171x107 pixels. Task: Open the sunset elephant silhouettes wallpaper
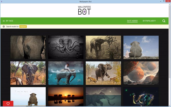click(66, 97)
